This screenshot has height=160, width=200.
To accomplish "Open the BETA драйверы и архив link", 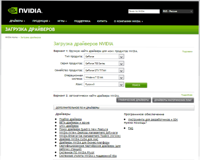I will (x=74, y=123).
